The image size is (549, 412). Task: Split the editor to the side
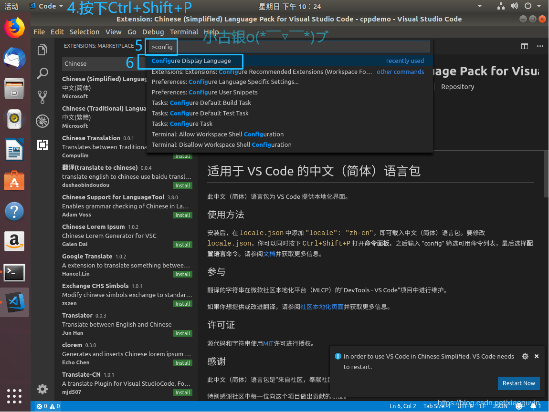(x=524, y=46)
